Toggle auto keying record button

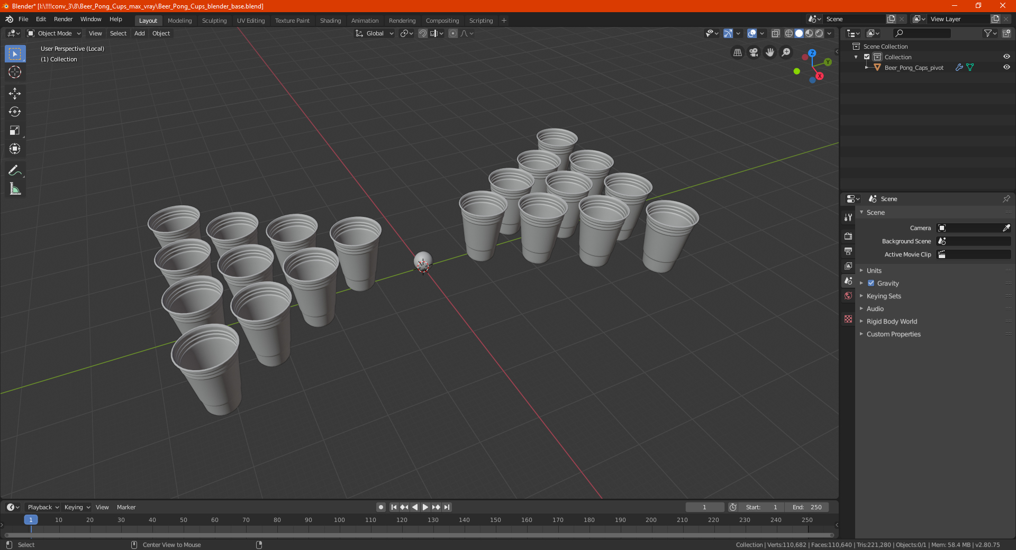pos(381,507)
